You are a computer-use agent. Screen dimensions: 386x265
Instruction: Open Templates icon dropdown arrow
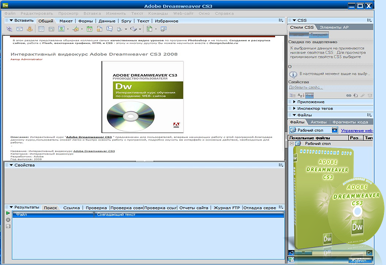point(156,29)
